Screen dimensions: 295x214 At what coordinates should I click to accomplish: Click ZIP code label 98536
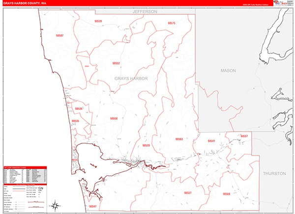point(79,108)
